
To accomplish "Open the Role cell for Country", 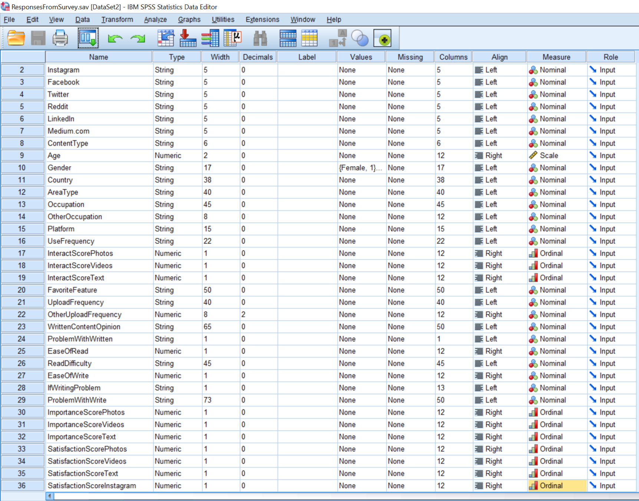I will click(x=612, y=180).
